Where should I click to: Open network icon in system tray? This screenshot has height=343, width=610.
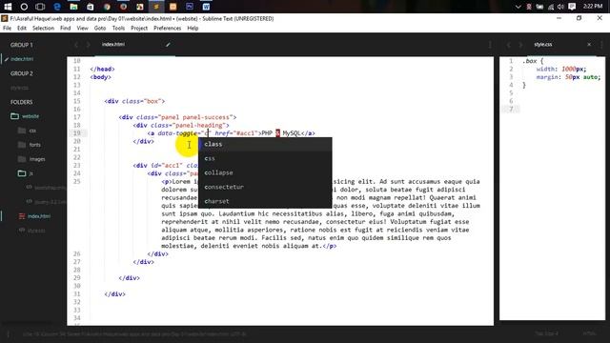551,7
